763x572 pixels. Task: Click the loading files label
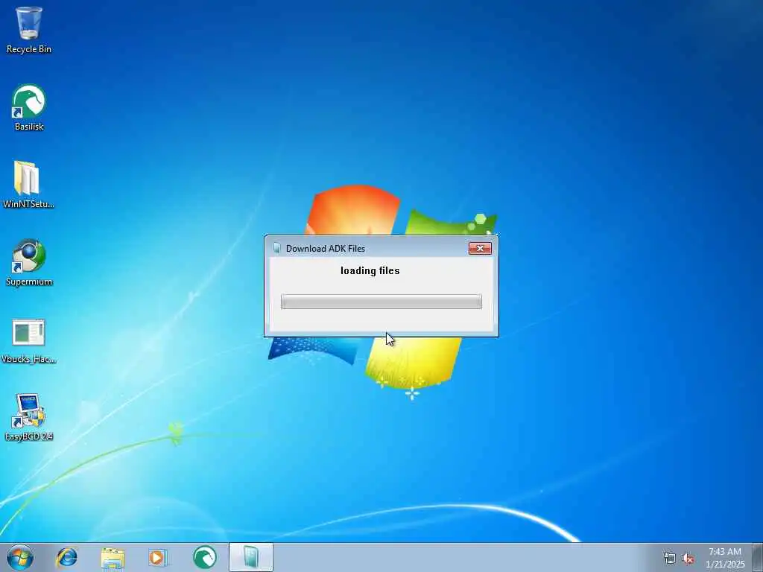(370, 271)
